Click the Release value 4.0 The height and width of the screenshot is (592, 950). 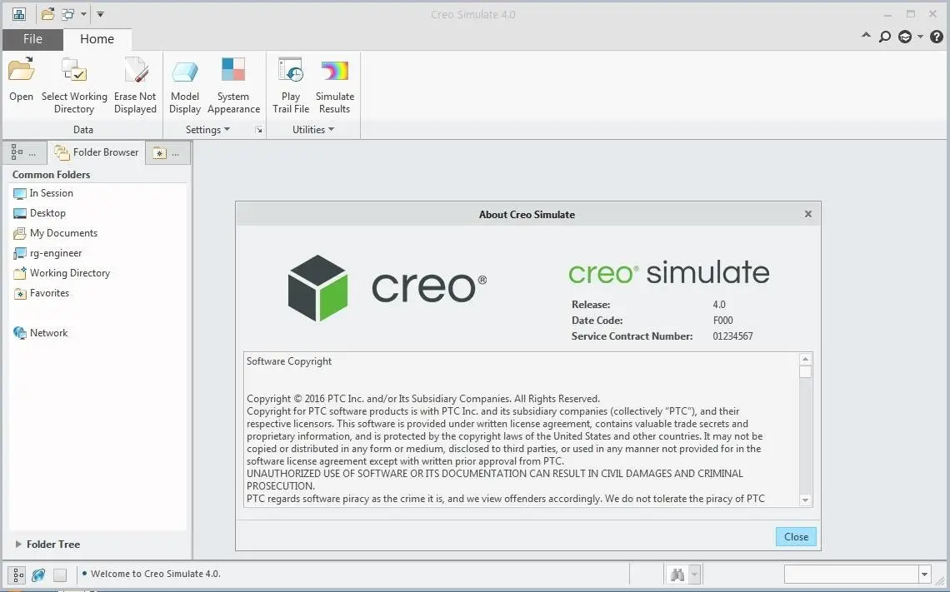719,305
